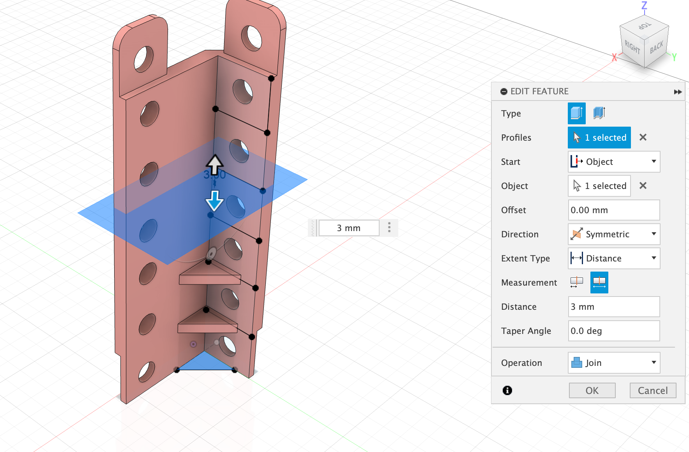
Task: Click the blue down arrow manipulator
Action: [214, 200]
